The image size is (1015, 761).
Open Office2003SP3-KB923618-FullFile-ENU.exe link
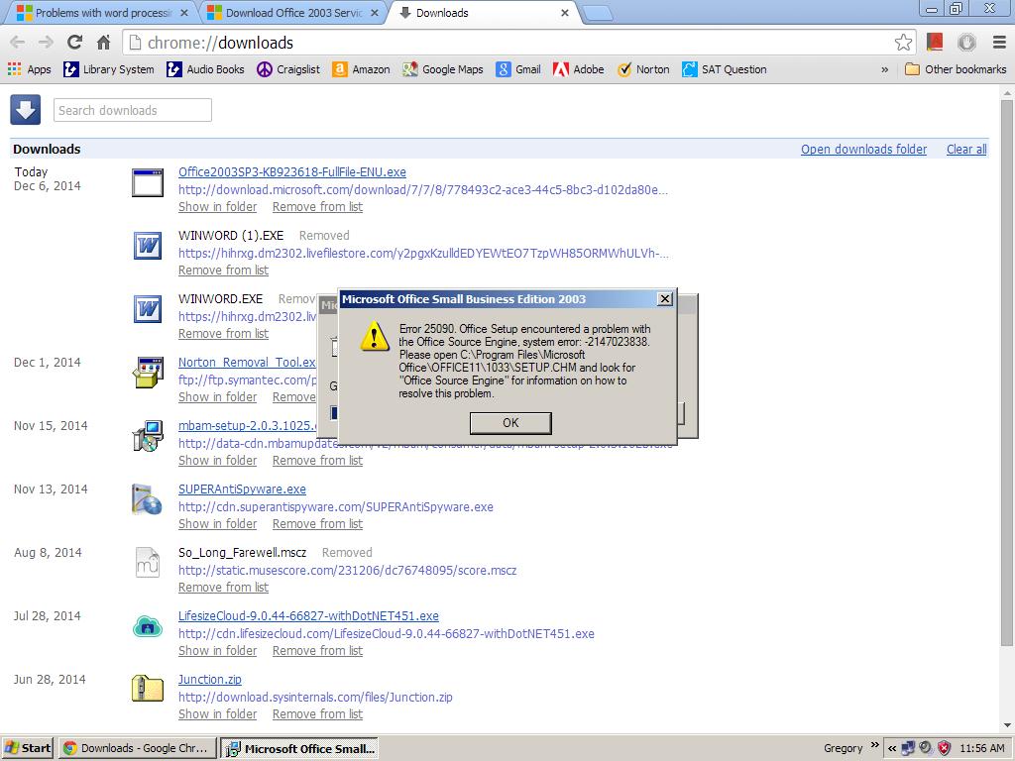tap(292, 172)
